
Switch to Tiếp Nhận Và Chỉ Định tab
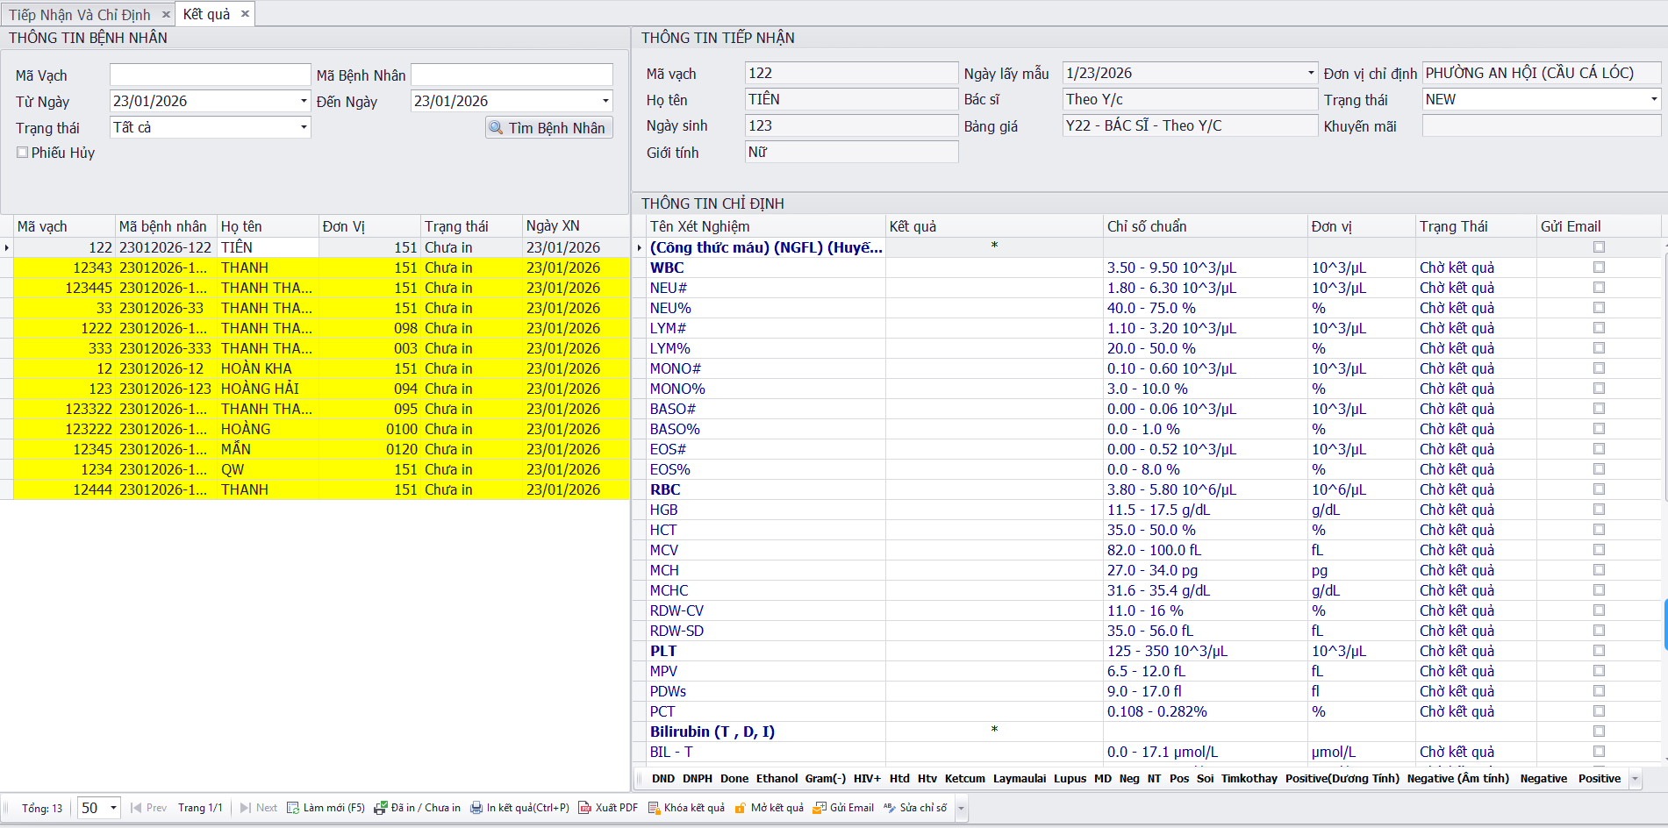(80, 15)
